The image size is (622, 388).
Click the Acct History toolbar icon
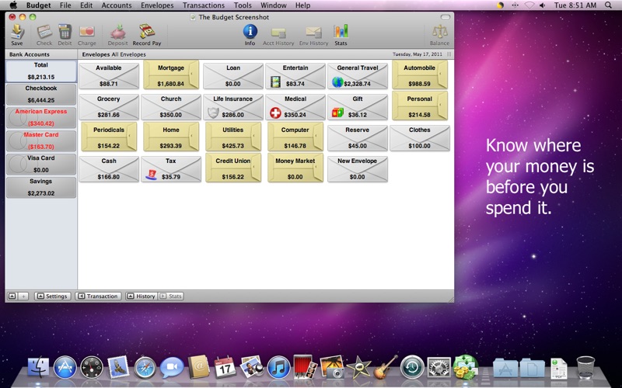[x=278, y=34]
